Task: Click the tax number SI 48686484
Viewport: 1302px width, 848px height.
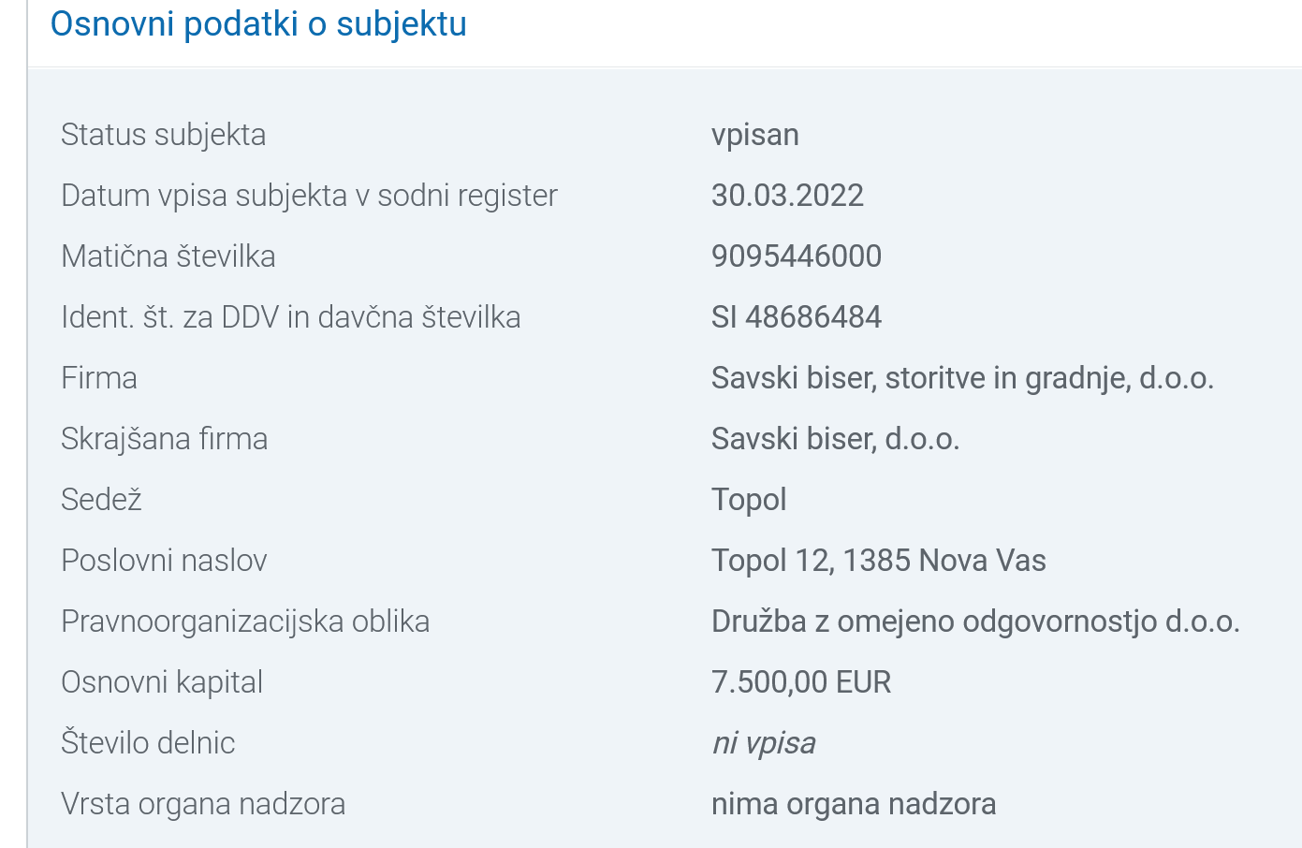Action: pos(797,317)
